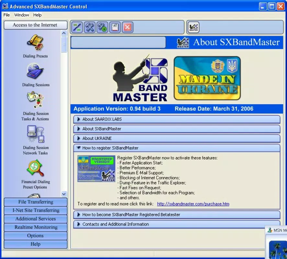287x259 pixels.
Task: Click 'Premium E-Mail Support' feature line
Action: [x=141, y=173]
